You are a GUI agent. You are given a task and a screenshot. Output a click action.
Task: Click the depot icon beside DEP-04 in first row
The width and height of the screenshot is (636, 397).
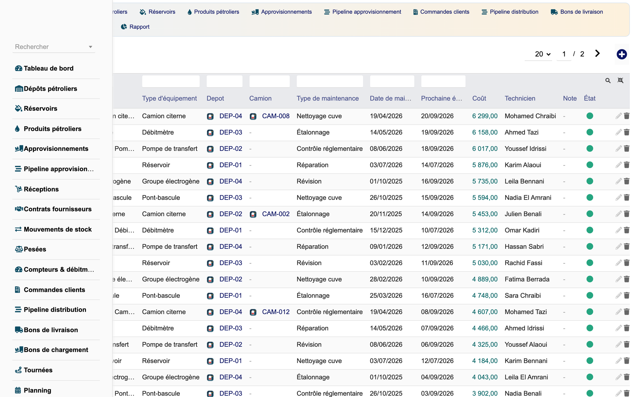(x=210, y=116)
